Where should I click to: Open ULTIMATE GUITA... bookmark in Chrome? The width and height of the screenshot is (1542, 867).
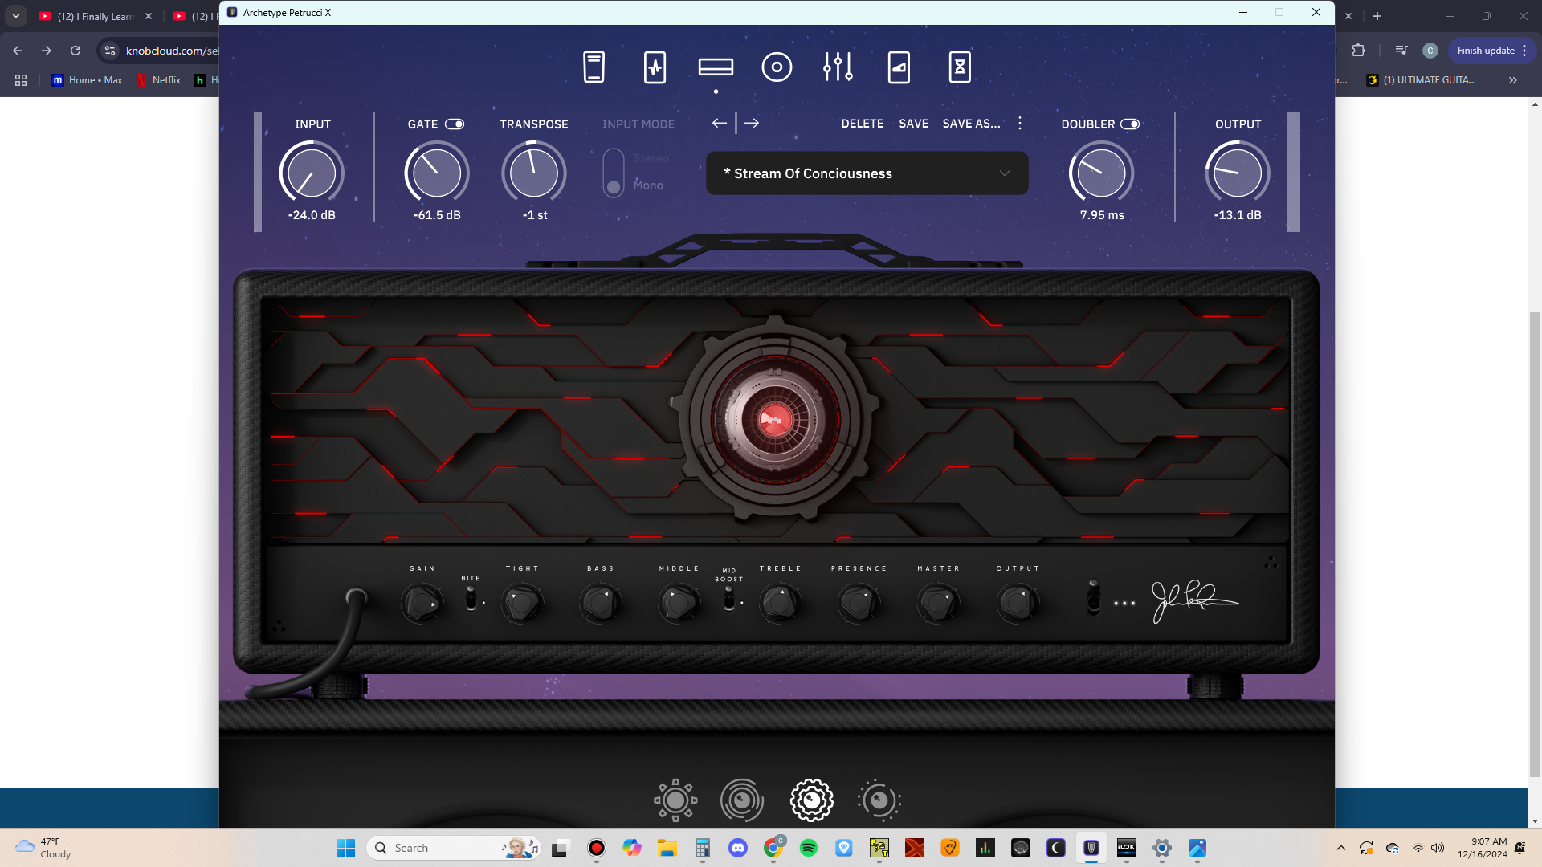1422,80
